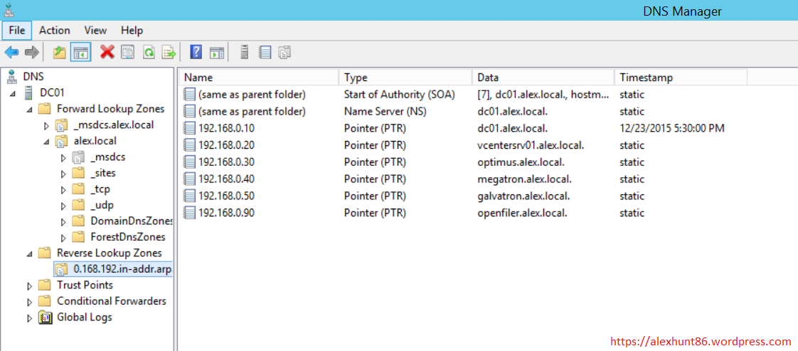Viewport: 798px width, 351px height.
Task: Sort by the Name column header
Action: coord(259,78)
